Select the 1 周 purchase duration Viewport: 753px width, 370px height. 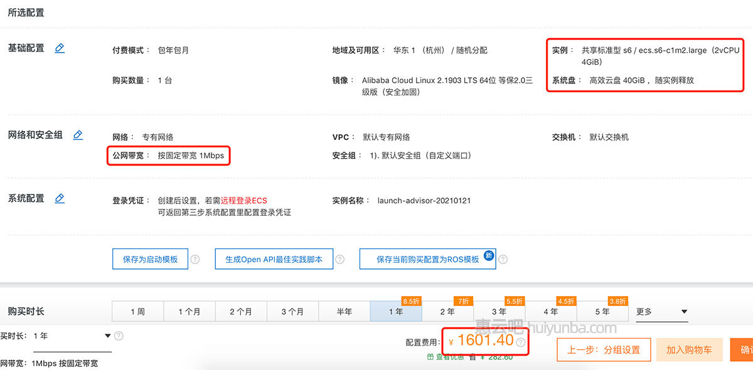coord(137,312)
